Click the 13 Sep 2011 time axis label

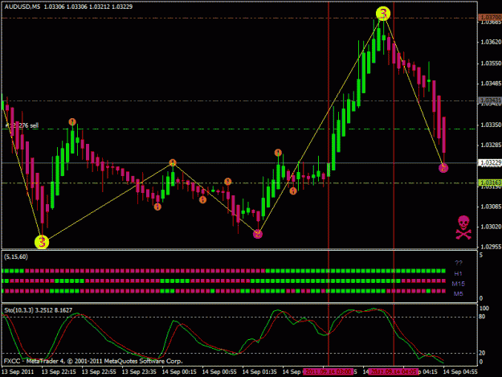click(18, 371)
